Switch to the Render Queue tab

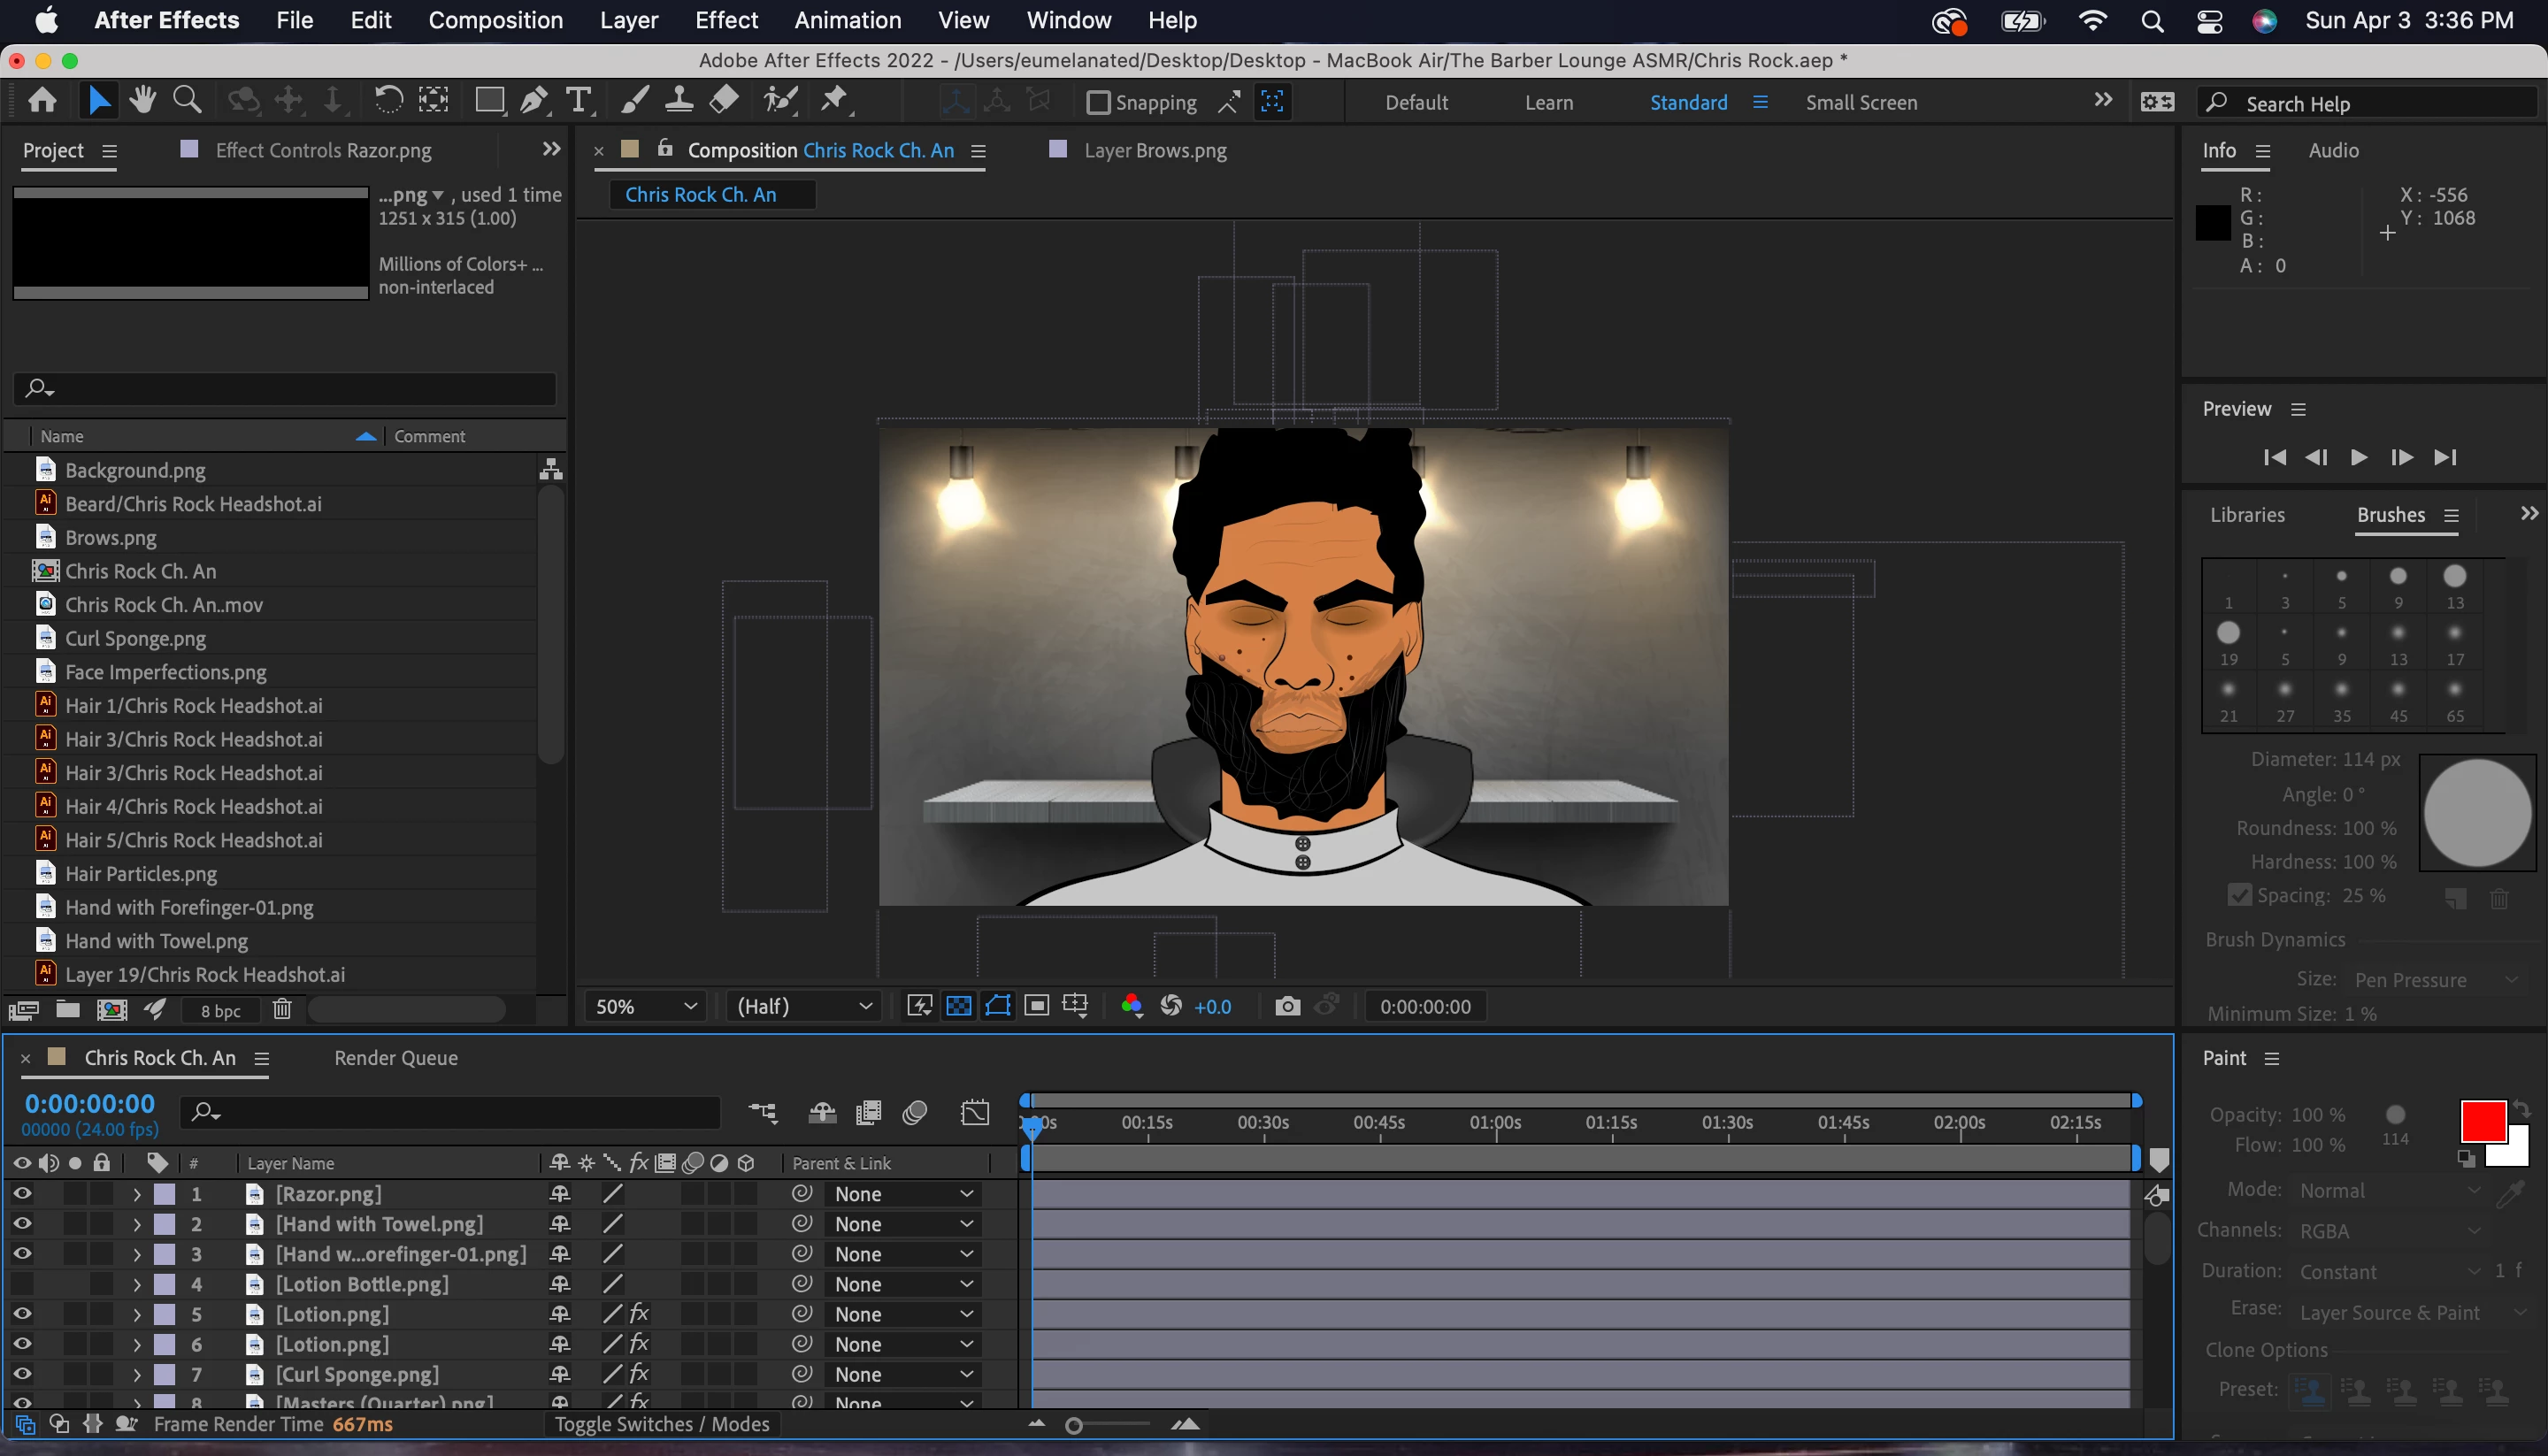click(395, 1058)
